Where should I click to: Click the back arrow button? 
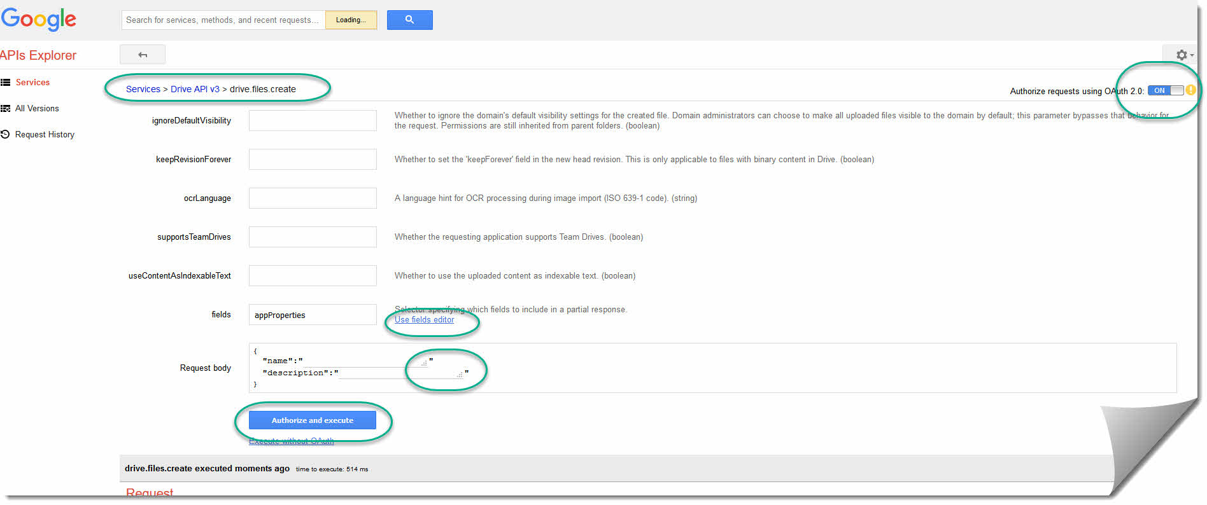[x=143, y=55]
